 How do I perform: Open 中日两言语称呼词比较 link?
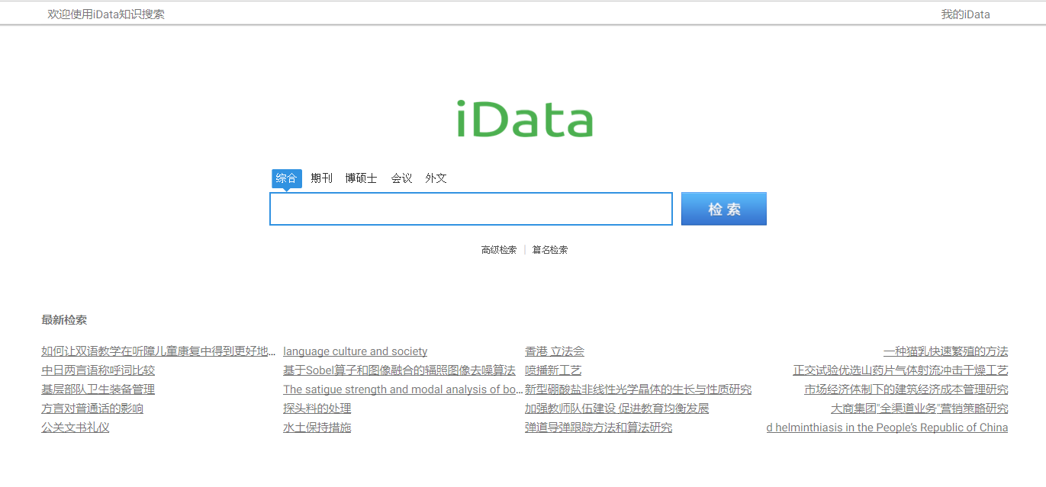pos(98,370)
